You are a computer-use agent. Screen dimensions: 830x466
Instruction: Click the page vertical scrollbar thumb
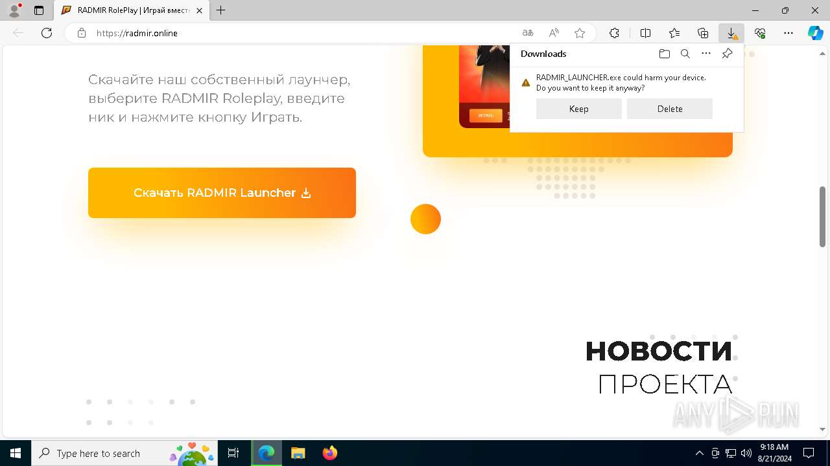pos(822,216)
